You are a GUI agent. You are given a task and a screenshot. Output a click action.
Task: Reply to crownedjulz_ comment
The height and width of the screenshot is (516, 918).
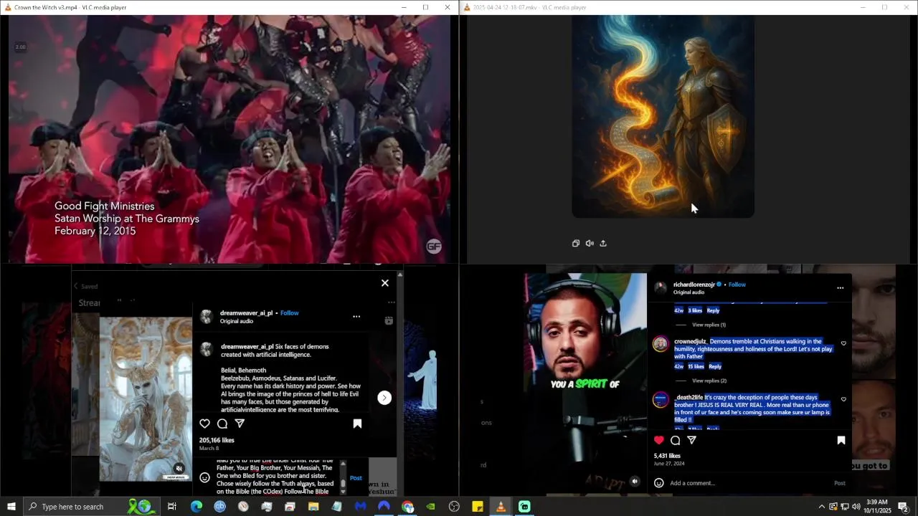(x=715, y=366)
